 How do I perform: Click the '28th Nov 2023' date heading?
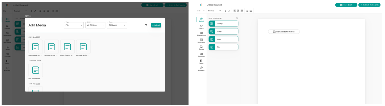[35, 37]
